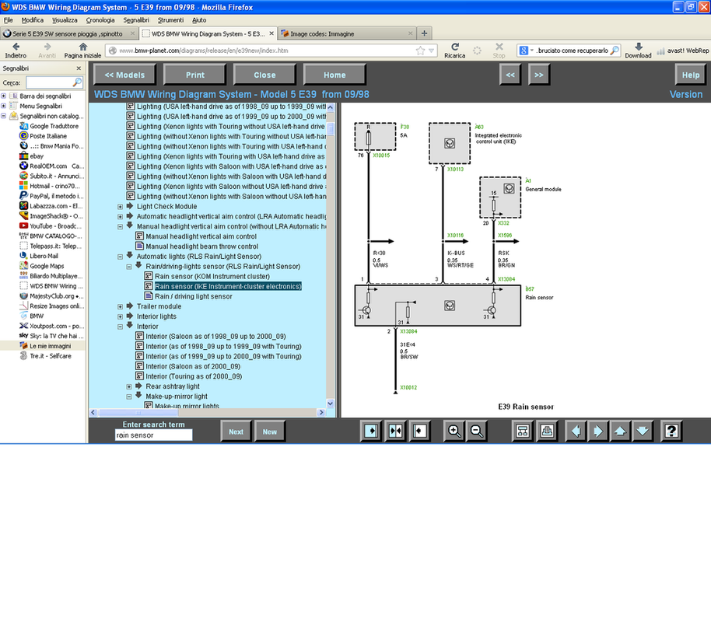Viewport: 711px width, 622px height.
Task: Expand the Trailer module tree node
Action: pyautogui.click(x=120, y=307)
